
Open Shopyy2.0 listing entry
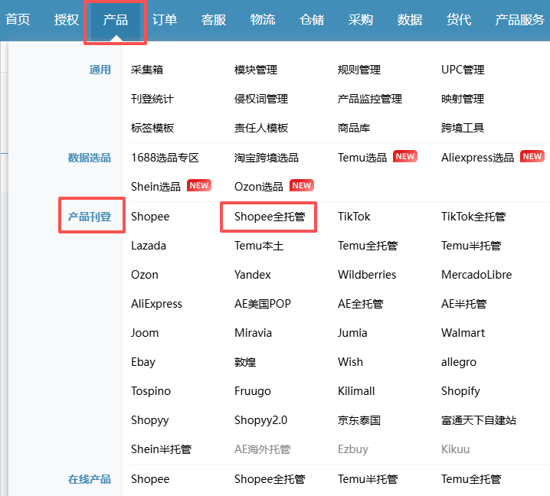coord(260,420)
